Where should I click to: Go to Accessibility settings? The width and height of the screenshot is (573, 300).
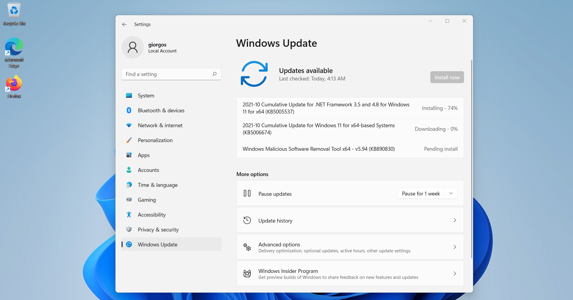[x=171, y=215]
